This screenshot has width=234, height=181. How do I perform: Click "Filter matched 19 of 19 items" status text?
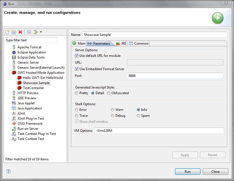[27, 159]
